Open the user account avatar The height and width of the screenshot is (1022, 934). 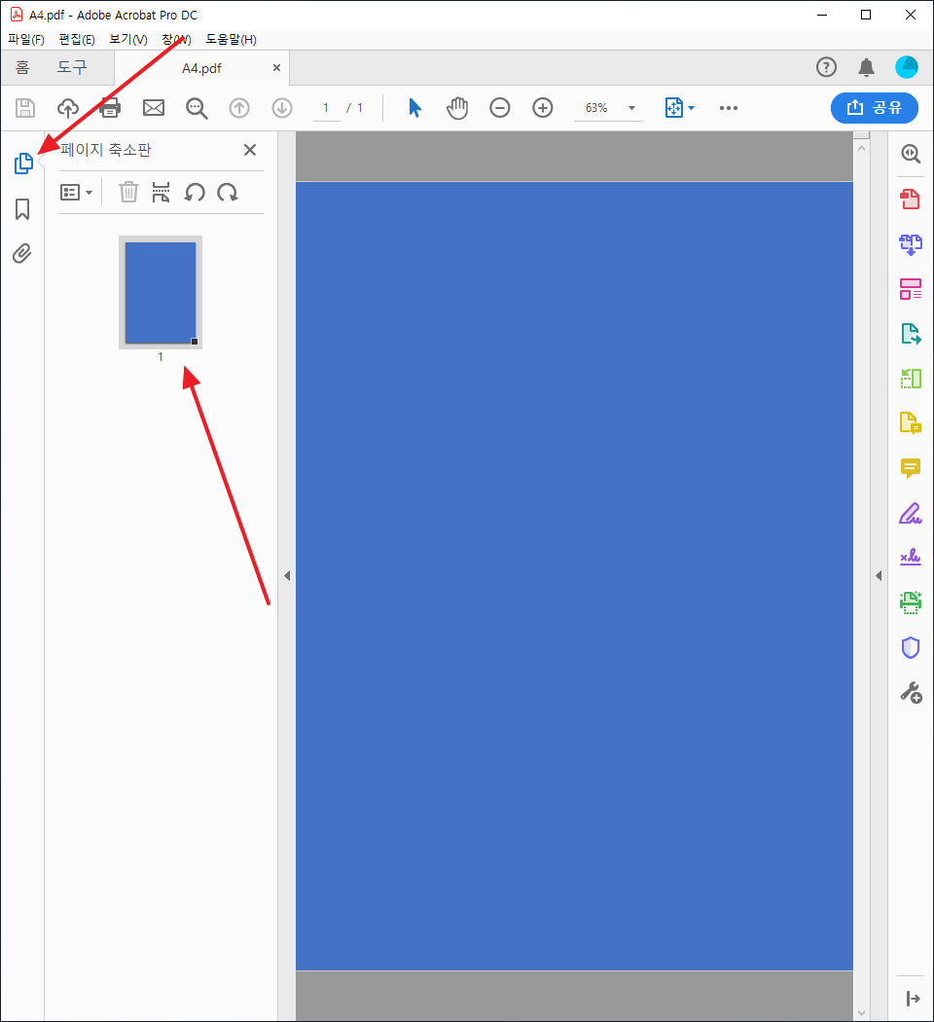[x=907, y=67]
